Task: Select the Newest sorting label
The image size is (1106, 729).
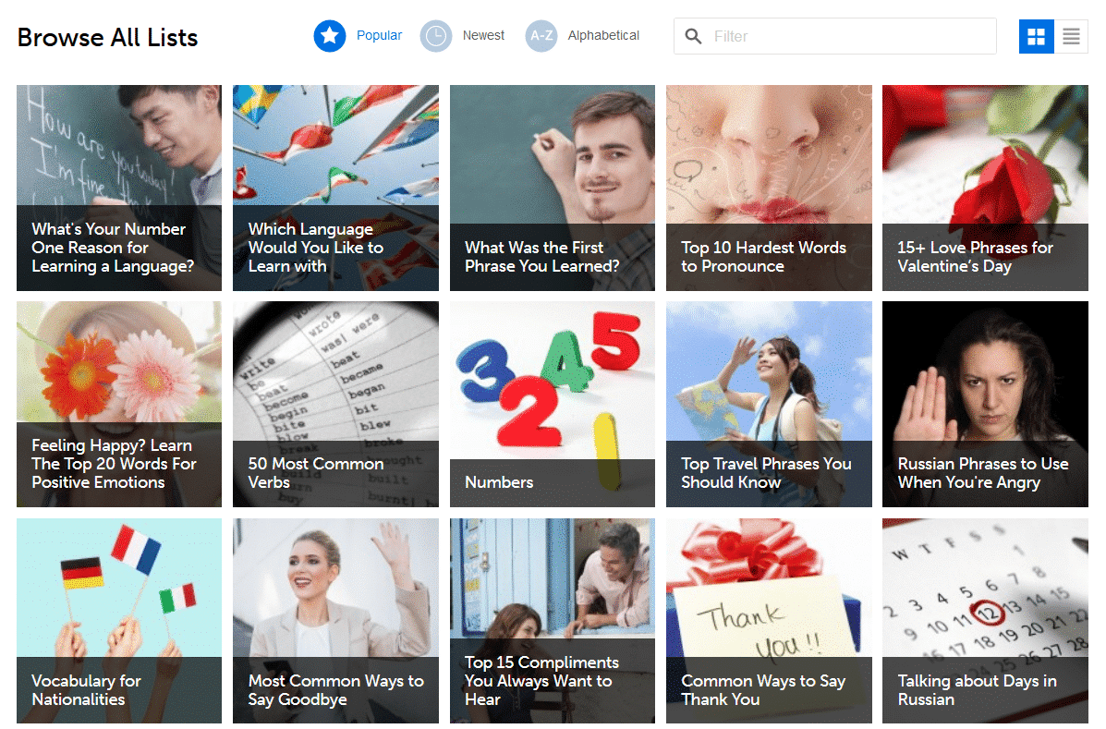Action: tap(483, 35)
